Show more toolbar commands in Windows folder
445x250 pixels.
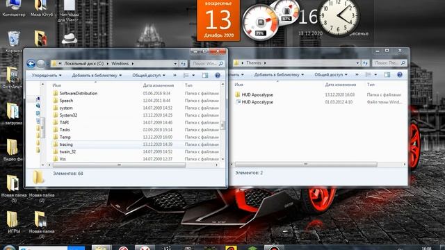point(175,76)
